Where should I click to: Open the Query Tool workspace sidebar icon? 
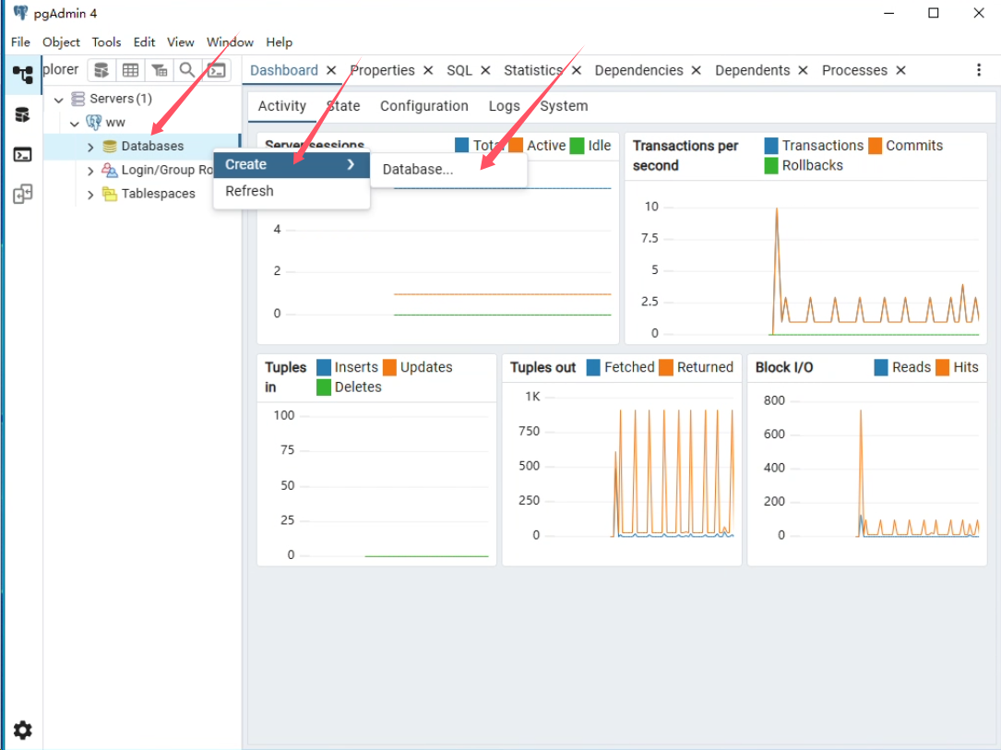tap(22, 115)
